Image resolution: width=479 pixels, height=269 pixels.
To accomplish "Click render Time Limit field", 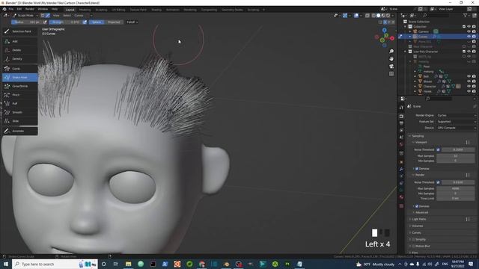I will pyautogui.click(x=456, y=199).
